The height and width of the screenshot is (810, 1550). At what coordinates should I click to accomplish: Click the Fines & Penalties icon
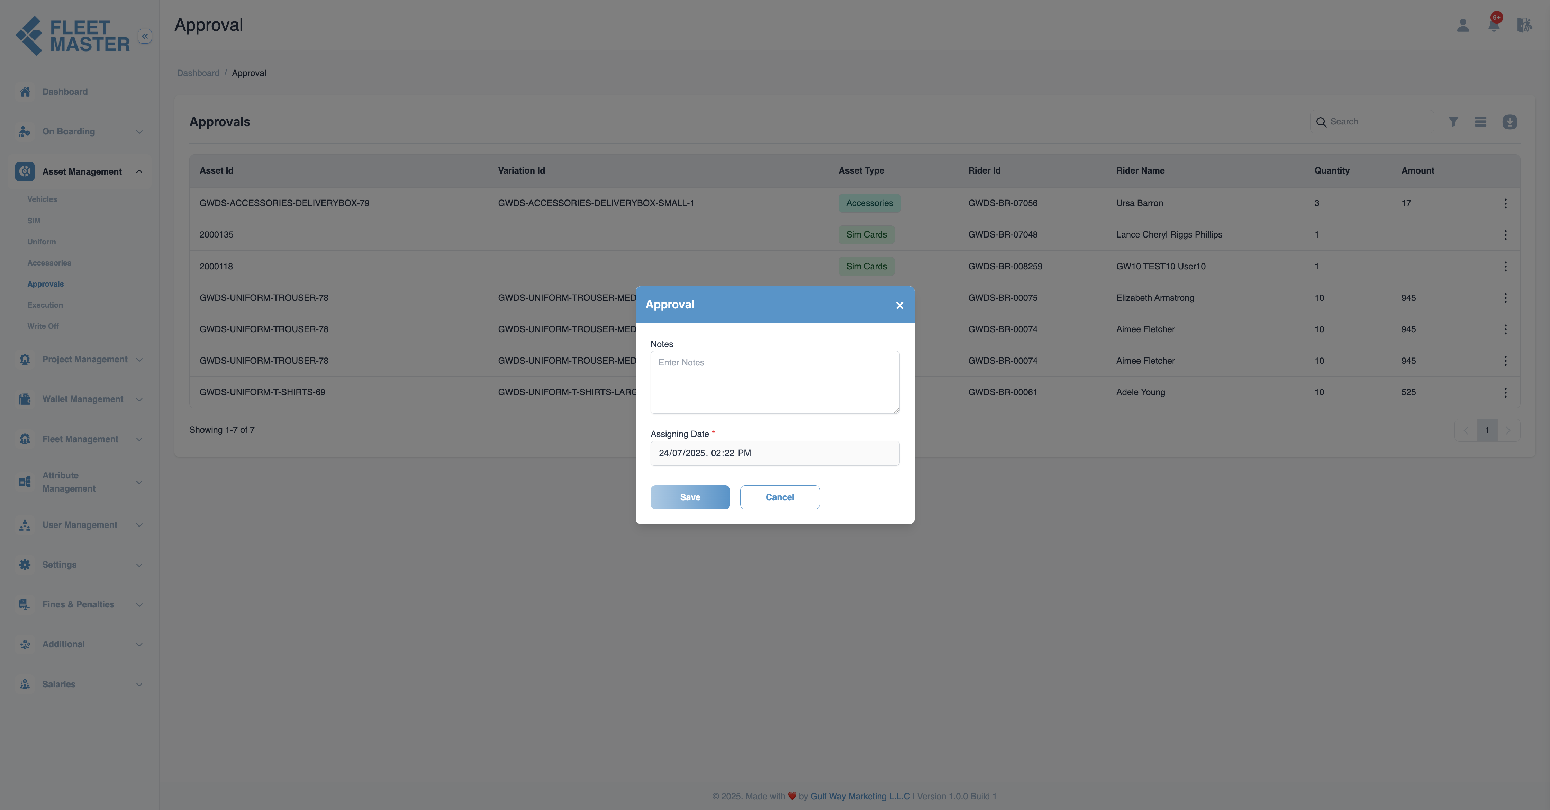[25, 605]
